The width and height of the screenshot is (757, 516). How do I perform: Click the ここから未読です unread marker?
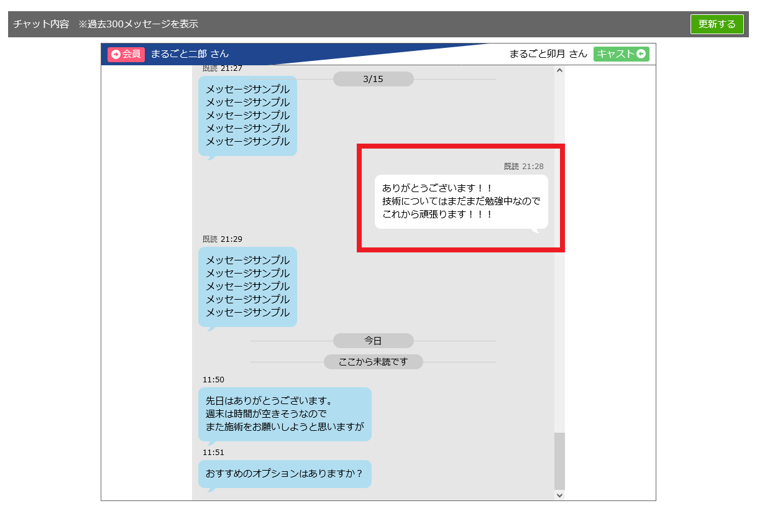pyautogui.click(x=373, y=362)
